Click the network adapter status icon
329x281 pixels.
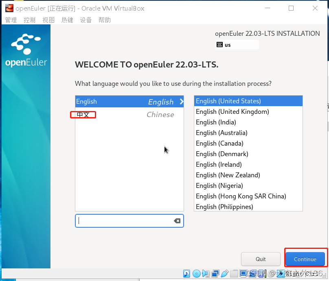pyautogui.click(x=215, y=273)
